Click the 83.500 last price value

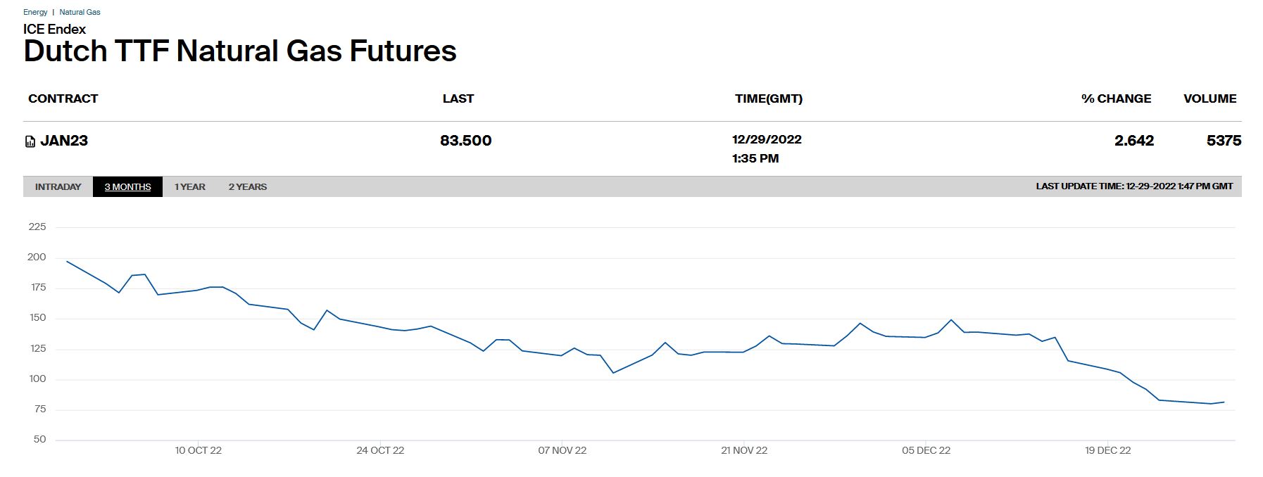[x=465, y=141]
